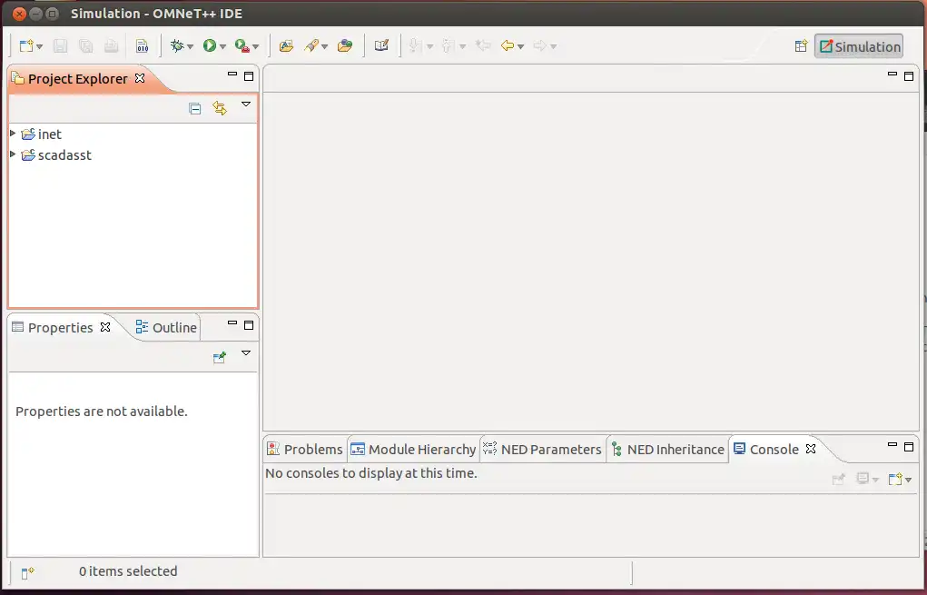
Task: Toggle Link with Editor in Project Explorer
Action: tap(220, 108)
